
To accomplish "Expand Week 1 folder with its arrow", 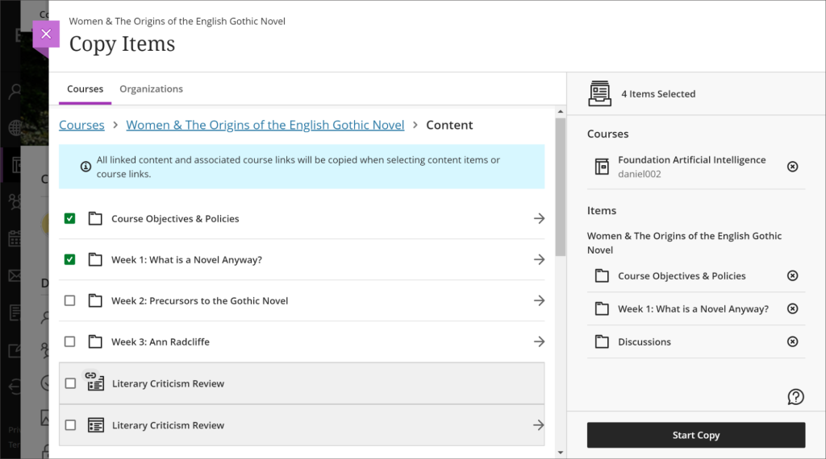I will [539, 259].
